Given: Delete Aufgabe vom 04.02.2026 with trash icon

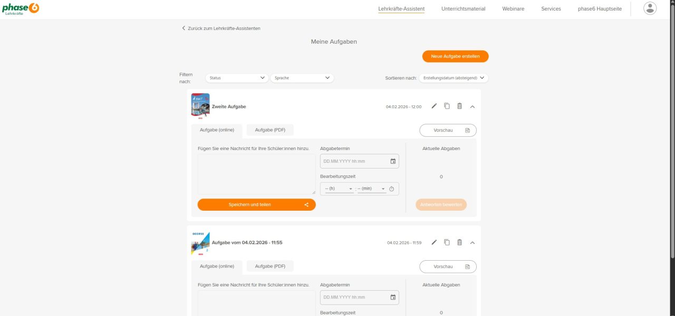Looking at the screenshot, I should (x=459, y=242).
